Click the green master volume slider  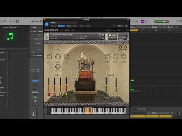coord(162,22)
